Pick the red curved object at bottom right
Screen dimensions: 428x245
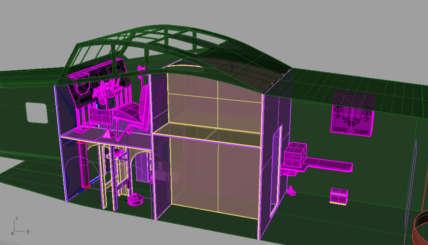420,228
